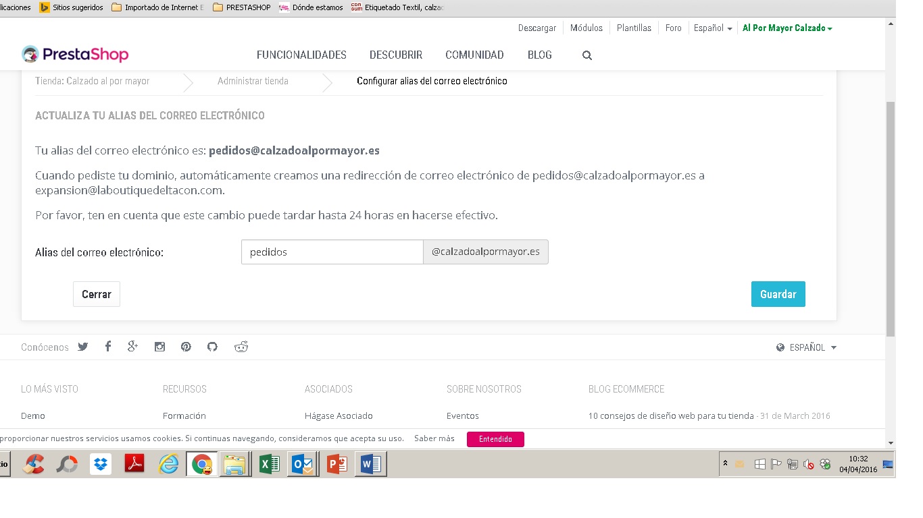The image size is (923, 518).
Task: Open the Español language dropdown in header
Action: tap(713, 28)
